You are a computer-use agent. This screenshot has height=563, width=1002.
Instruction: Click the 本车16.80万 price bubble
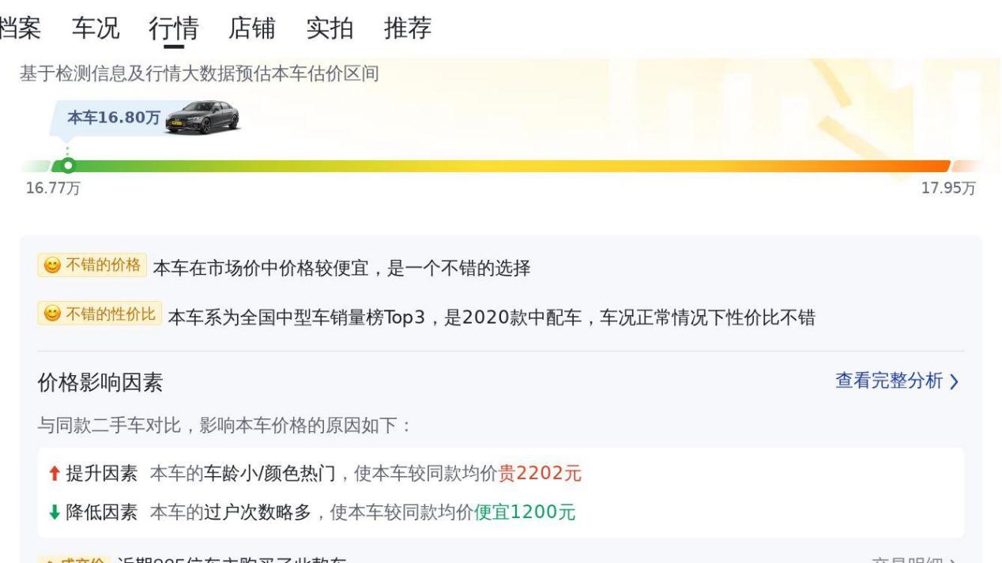pyautogui.click(x=114, y=118)
